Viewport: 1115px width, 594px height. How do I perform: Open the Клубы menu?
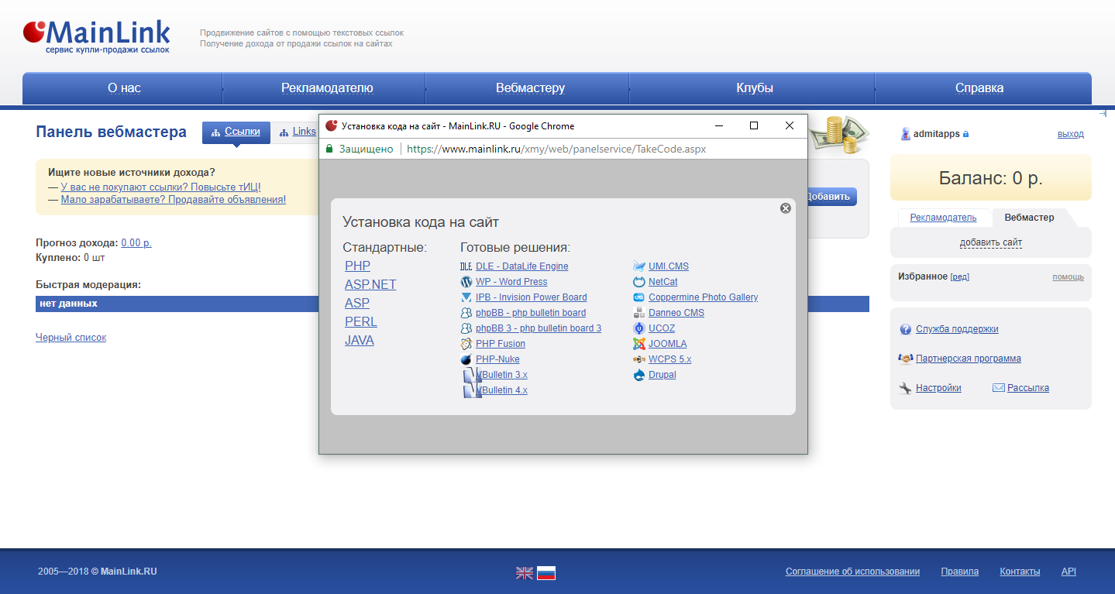755,88
